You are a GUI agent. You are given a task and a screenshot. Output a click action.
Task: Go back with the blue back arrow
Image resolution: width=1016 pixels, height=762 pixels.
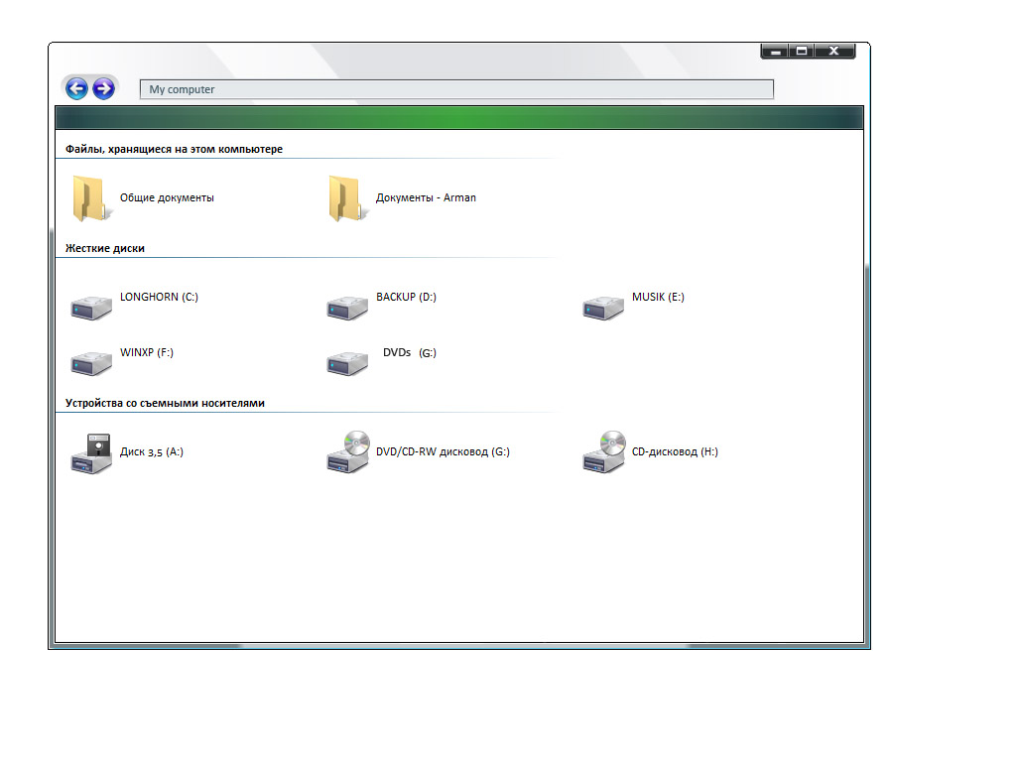(76, 88)
